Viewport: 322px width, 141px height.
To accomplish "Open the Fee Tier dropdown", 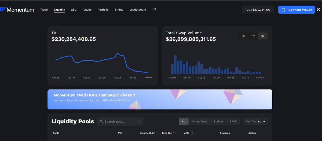I will pyautogui.click(x=256, y=122).
